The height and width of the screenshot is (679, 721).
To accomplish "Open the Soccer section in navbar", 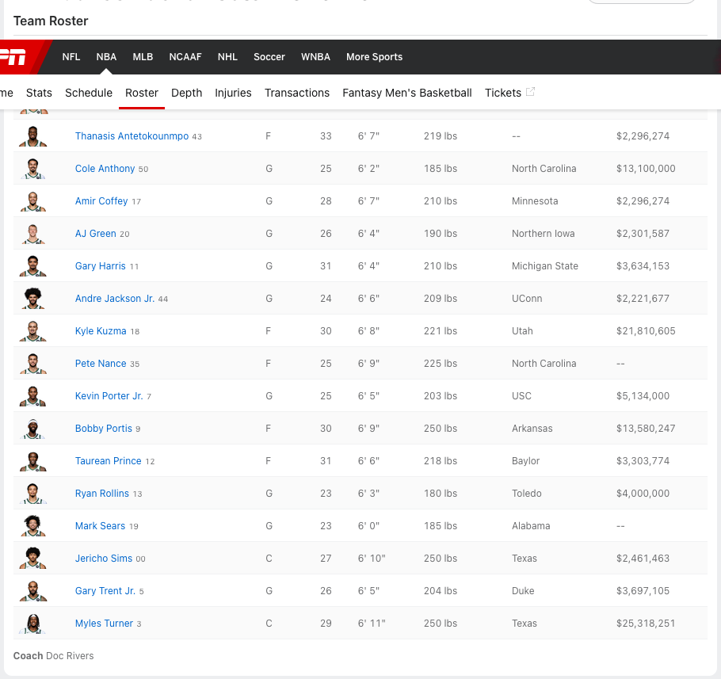I will tap(269, 57).
